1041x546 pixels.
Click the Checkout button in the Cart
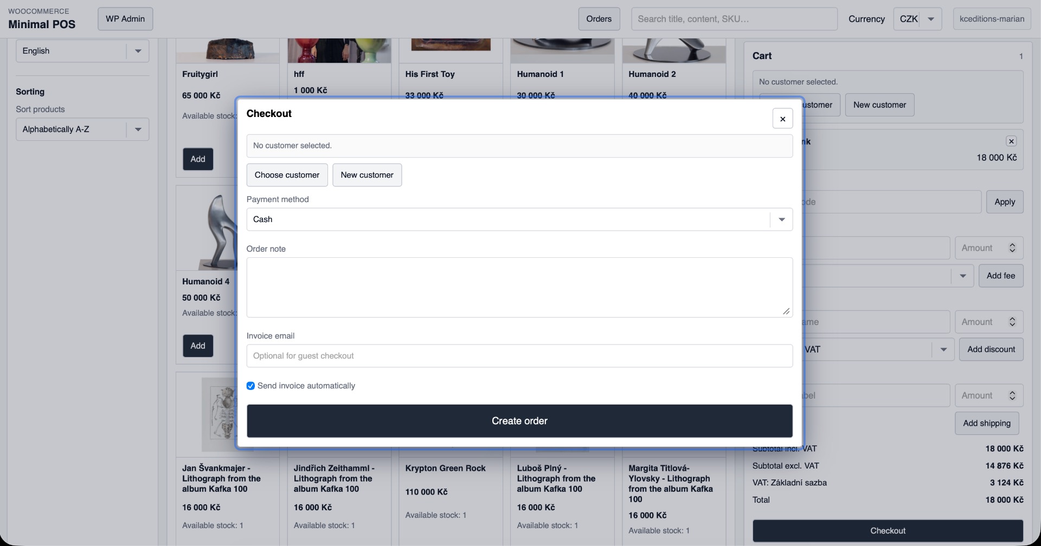pos(888,531)
